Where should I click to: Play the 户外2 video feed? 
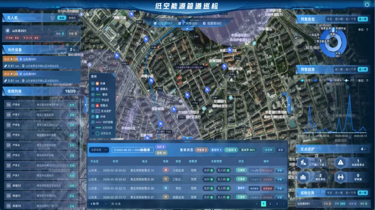pyautogui.click(x=8, y=165)
